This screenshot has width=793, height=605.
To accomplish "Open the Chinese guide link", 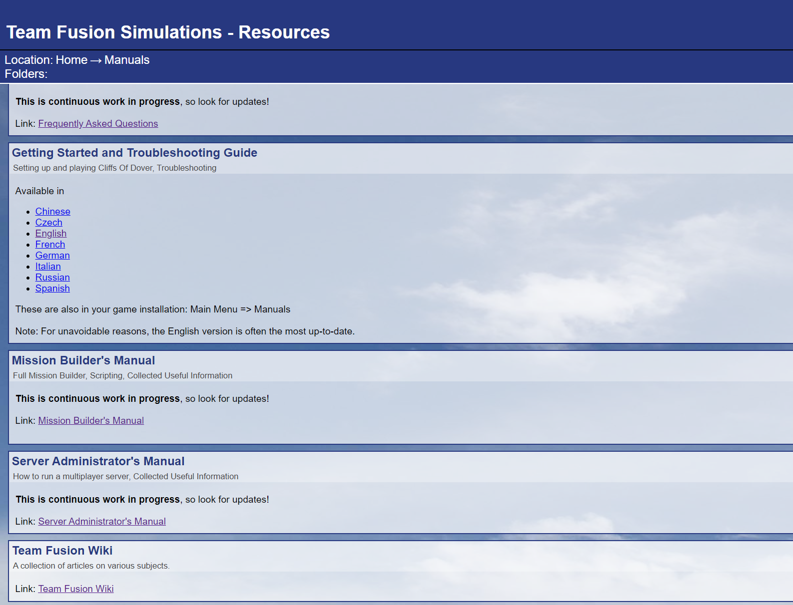I will [53, 211].
